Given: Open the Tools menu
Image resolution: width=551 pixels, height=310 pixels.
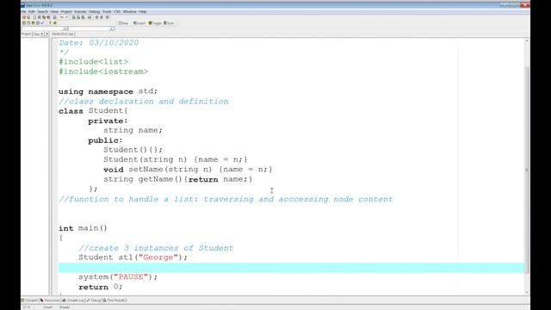Looking at the screenshot, I should click(x=107, y=11).
